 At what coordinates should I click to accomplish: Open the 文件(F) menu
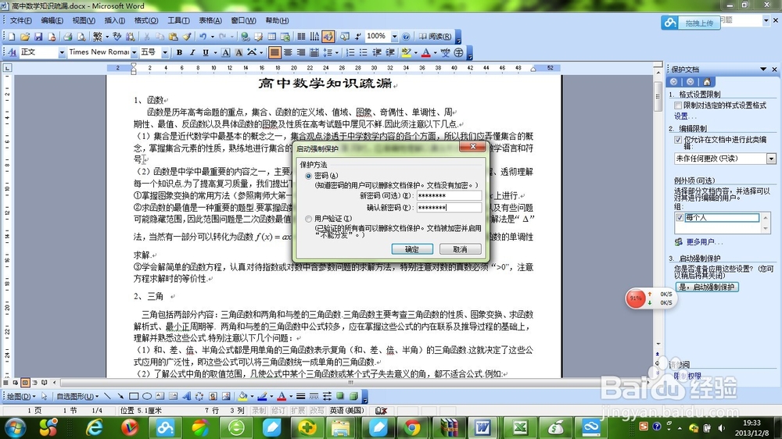(x=20, y=20)
